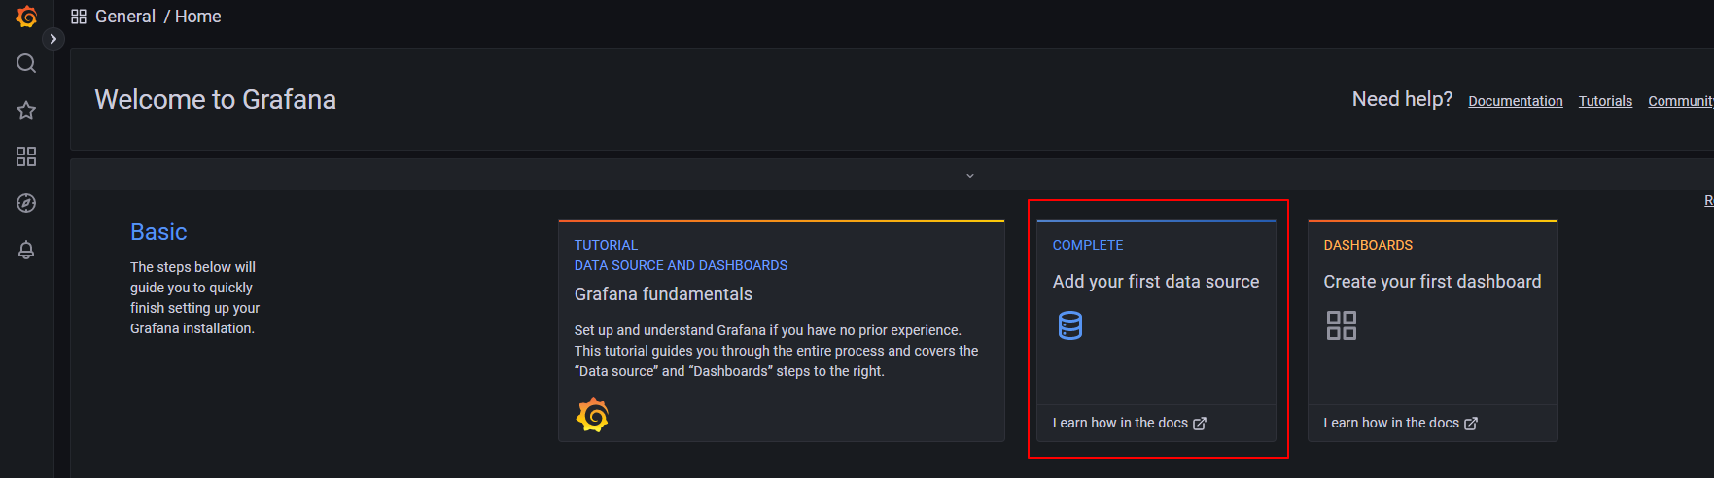Click the dashboards grid icon beside General
The width and height of the screenshot is (1714, 478).
click(x=79, y=17)
